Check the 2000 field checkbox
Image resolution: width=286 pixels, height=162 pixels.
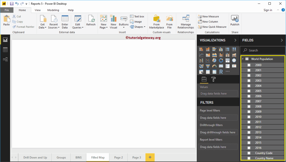coord(249,65)
